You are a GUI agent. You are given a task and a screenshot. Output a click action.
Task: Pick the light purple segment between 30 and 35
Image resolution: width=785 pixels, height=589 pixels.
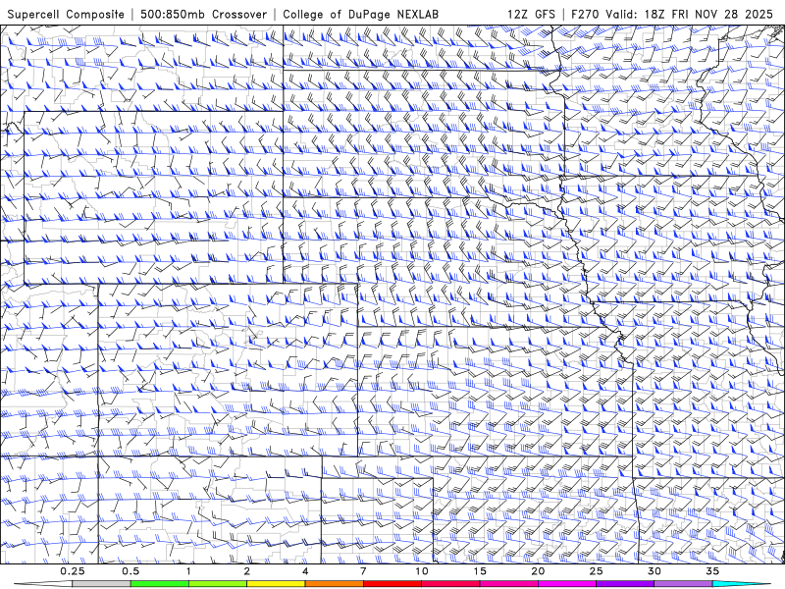pyautogui.click(x=683, y=584)
